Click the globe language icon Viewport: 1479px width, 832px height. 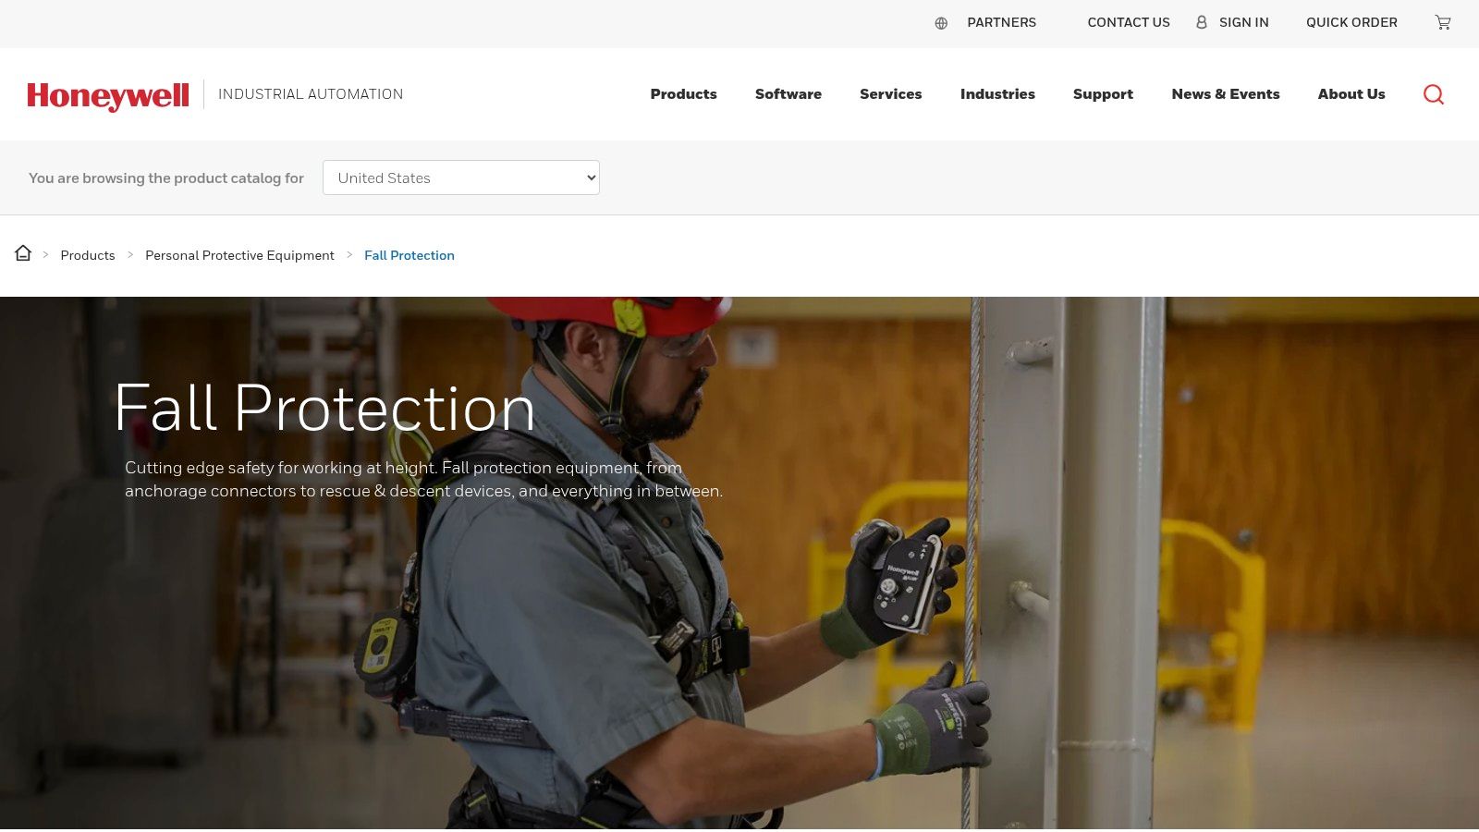(x=941, y=23)
